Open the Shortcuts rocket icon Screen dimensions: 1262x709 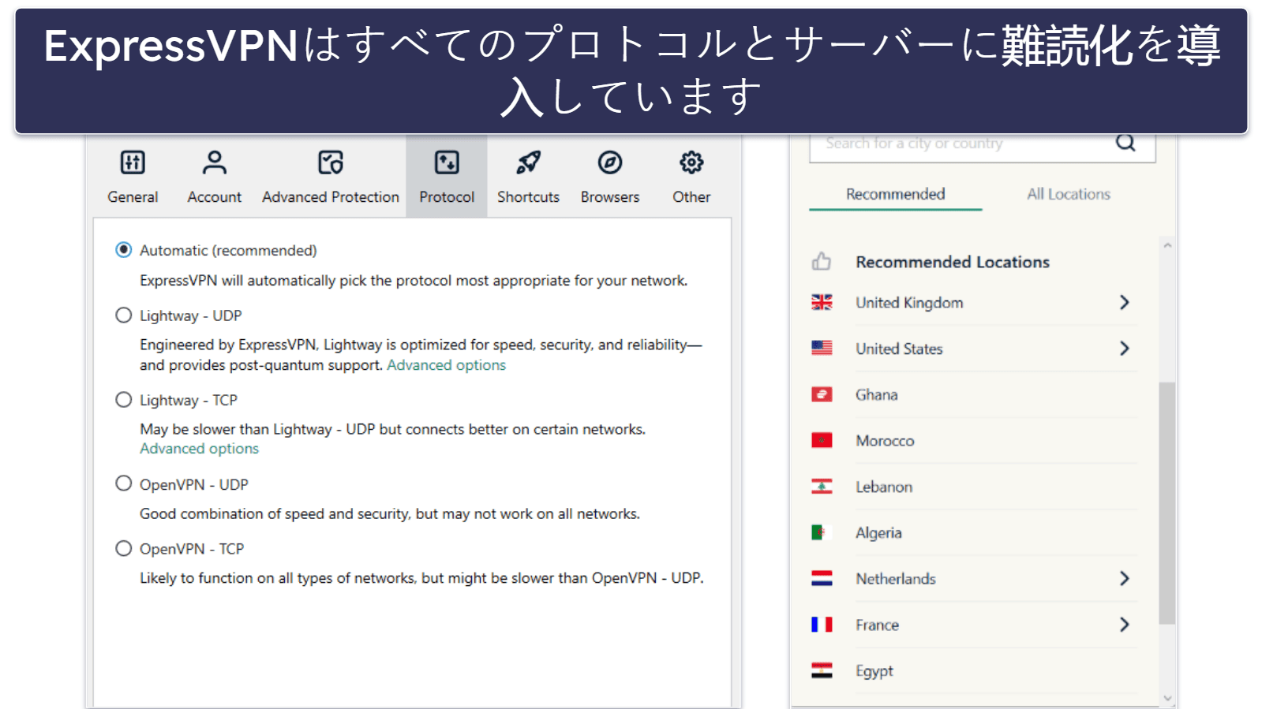point(528,162)
